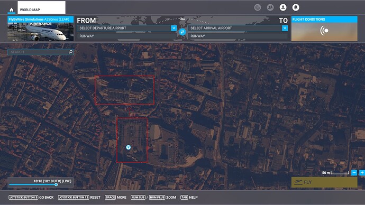Expand the Select Departure Airport dropdown

point(174,28)
